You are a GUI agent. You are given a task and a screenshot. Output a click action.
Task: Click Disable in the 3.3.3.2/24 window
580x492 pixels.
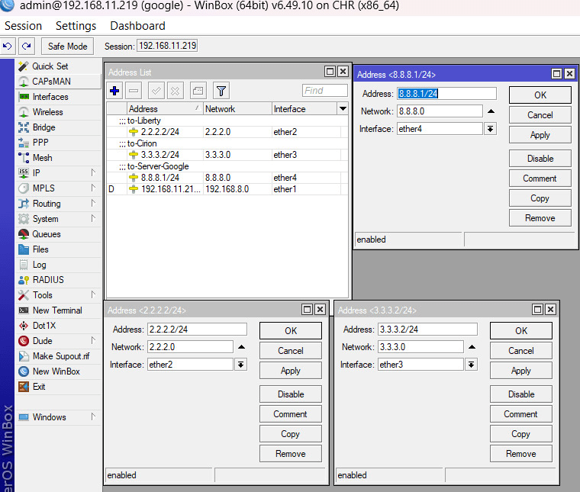point(520,394)
